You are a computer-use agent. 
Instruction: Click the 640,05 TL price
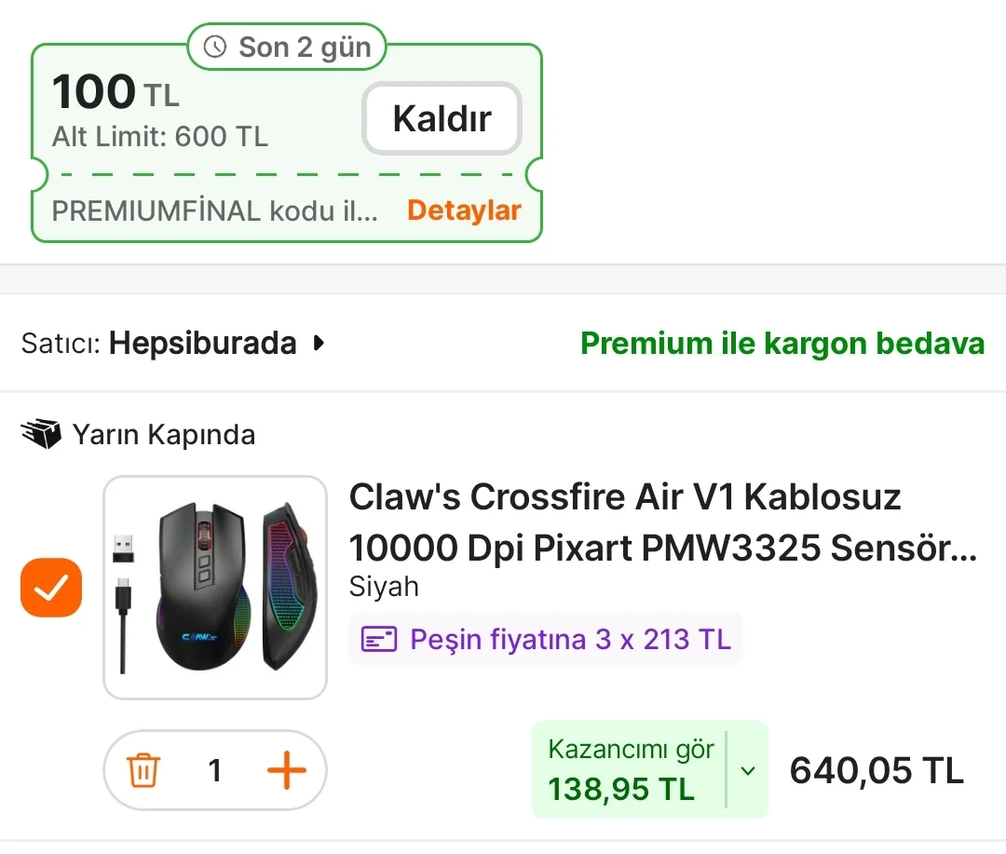pos(876,771)
